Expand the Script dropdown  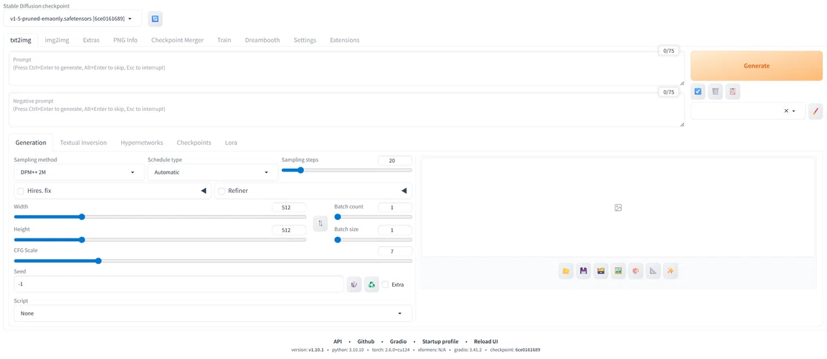[x=213, y=314]
